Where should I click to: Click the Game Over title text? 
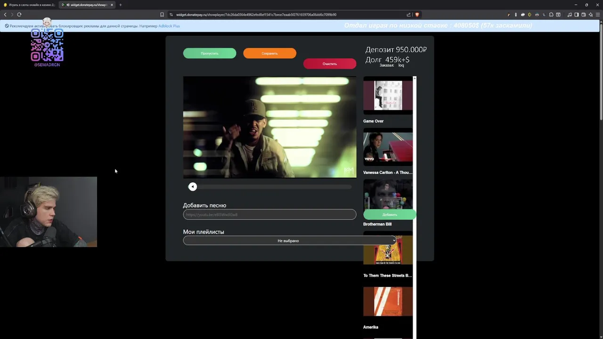373,121
